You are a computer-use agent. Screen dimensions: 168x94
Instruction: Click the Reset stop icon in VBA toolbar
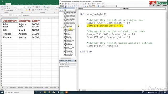click(x=85, y=6)
